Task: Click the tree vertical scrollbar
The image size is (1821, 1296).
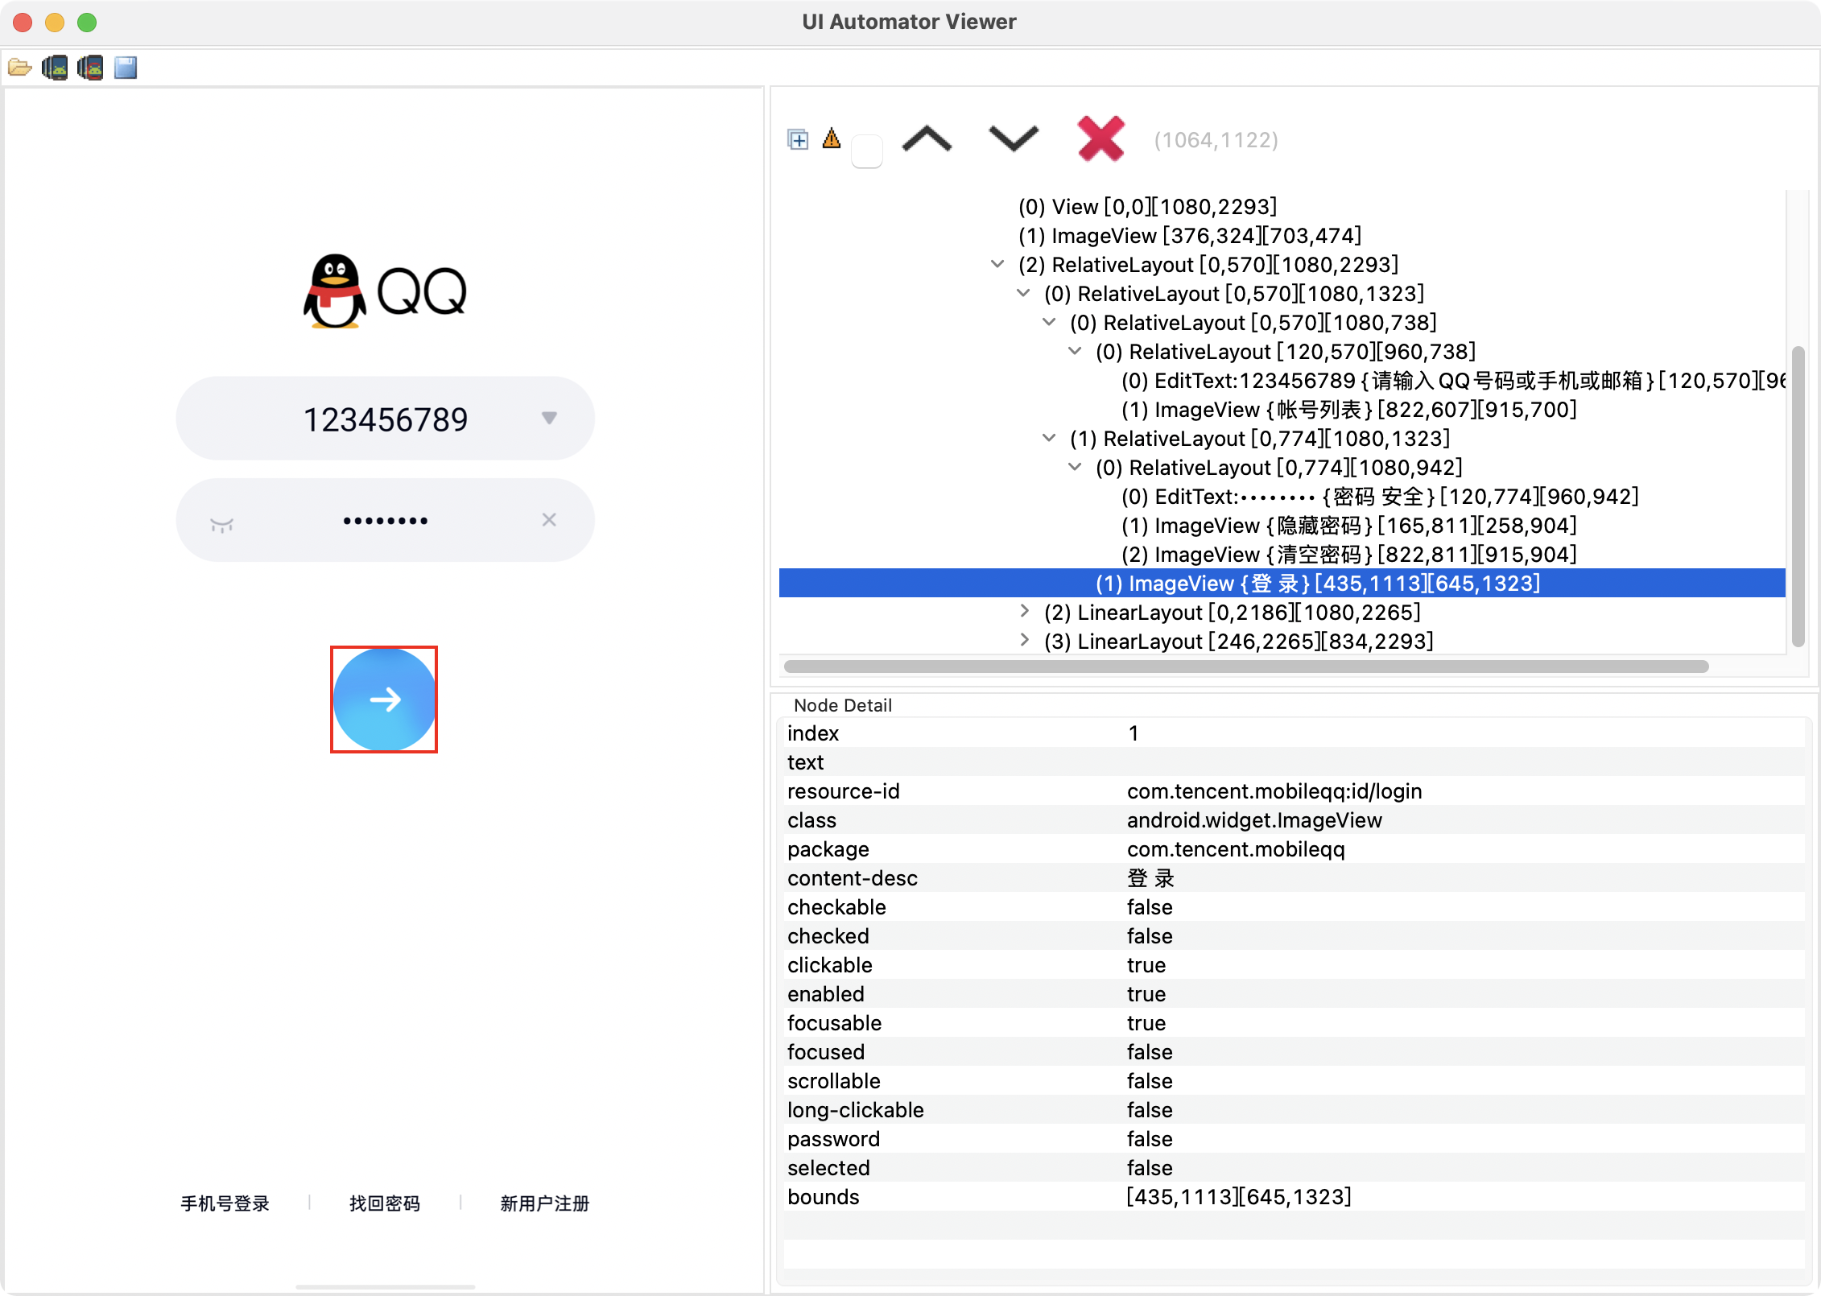Action: [x=1798, y=496]
